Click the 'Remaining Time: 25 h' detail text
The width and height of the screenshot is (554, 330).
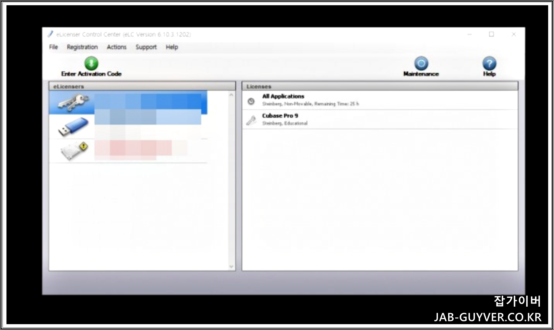pos(336,104)
